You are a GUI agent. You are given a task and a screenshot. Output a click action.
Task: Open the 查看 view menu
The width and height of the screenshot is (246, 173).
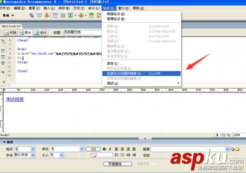pyautogui.click(x=34, y=8)
